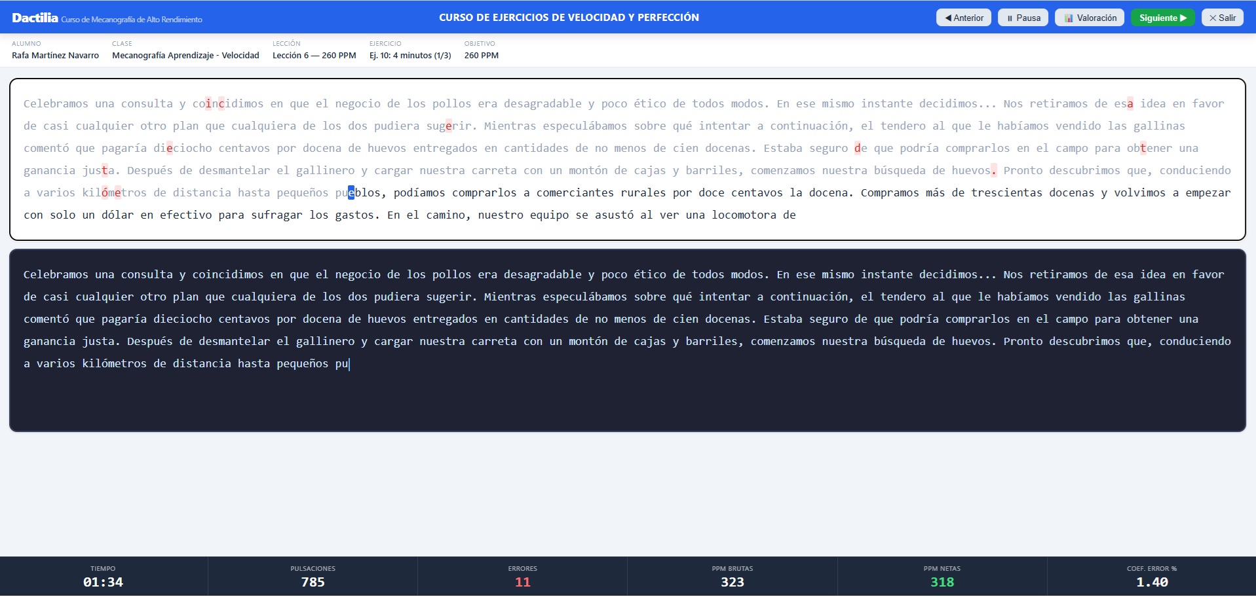Go back with the Anterior button
The image size is (1256, 599).
[x=963, y=18]
